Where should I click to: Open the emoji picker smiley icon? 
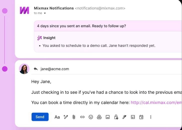pos(91,117)
